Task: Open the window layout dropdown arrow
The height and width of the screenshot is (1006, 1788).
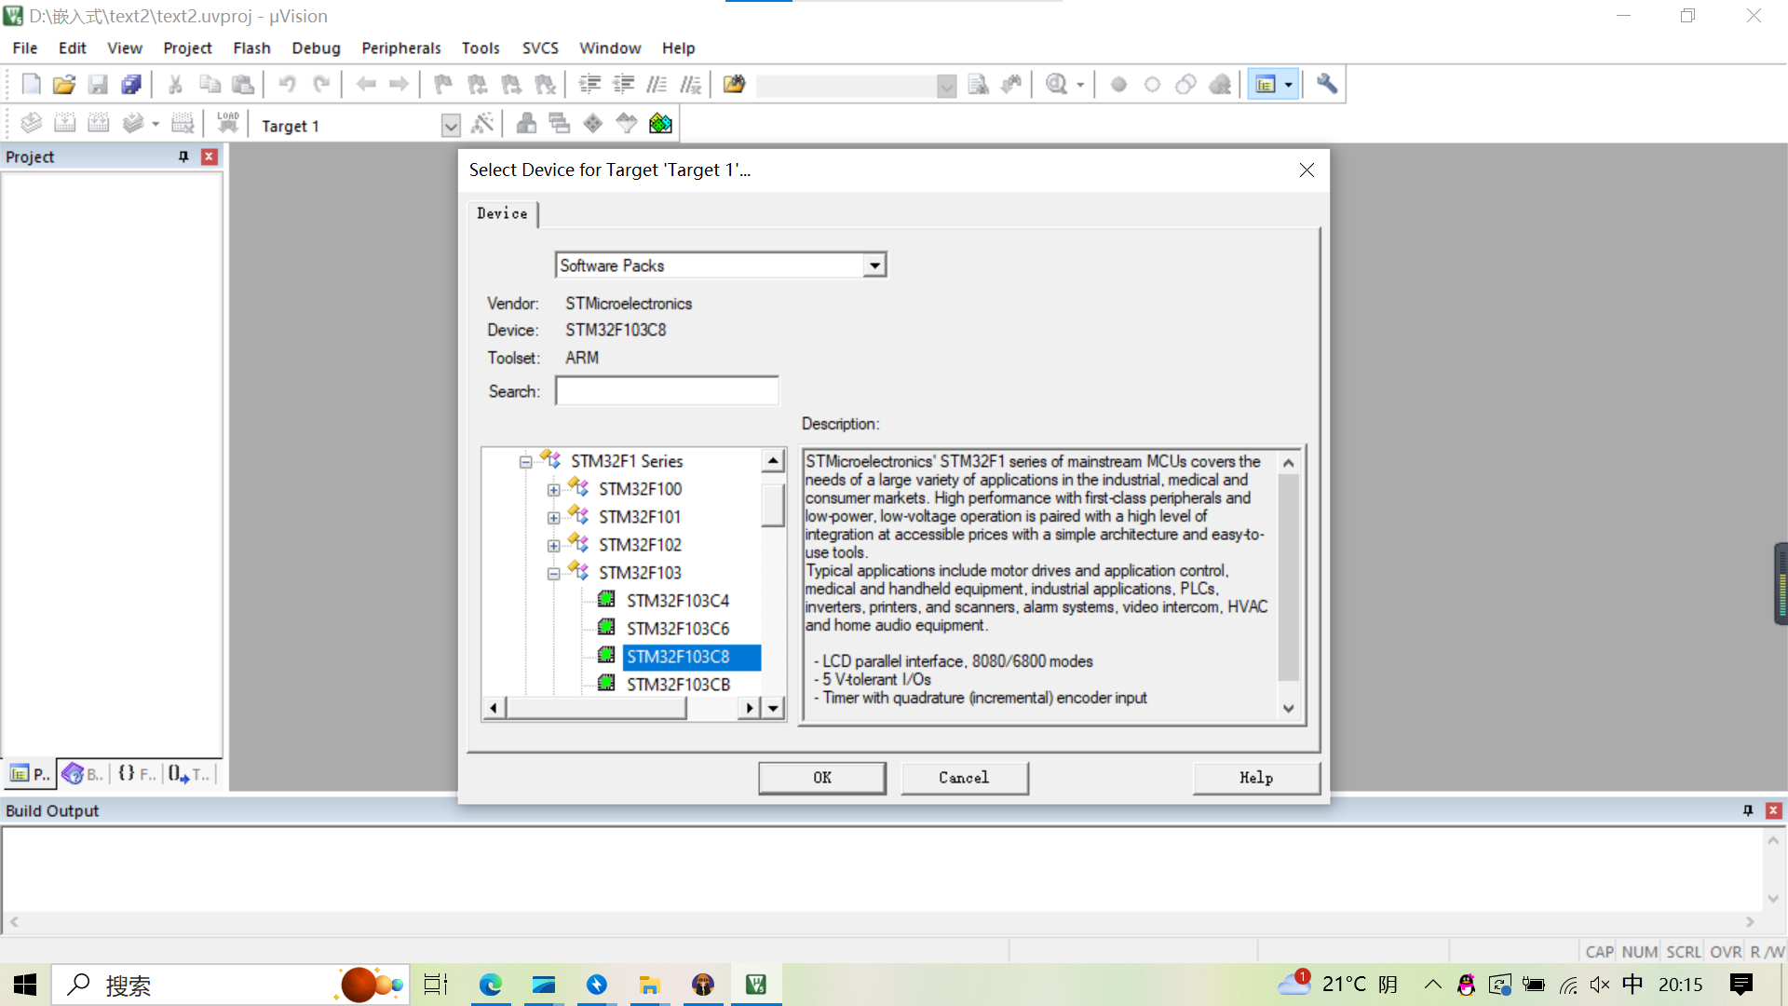Action: tap(1289, 85)
